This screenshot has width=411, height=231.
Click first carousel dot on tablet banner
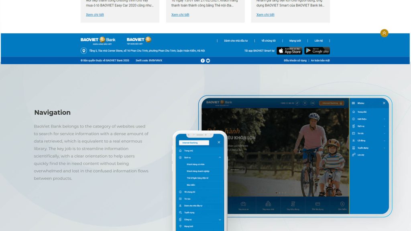coord(276,193)
